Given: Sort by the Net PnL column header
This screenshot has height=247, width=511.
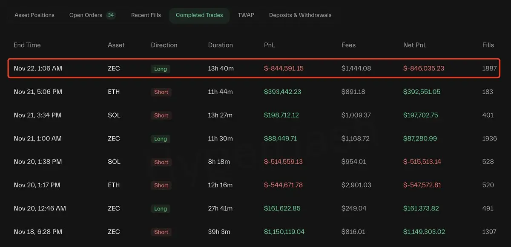Looking at the screenshot, I should [415, 45].
